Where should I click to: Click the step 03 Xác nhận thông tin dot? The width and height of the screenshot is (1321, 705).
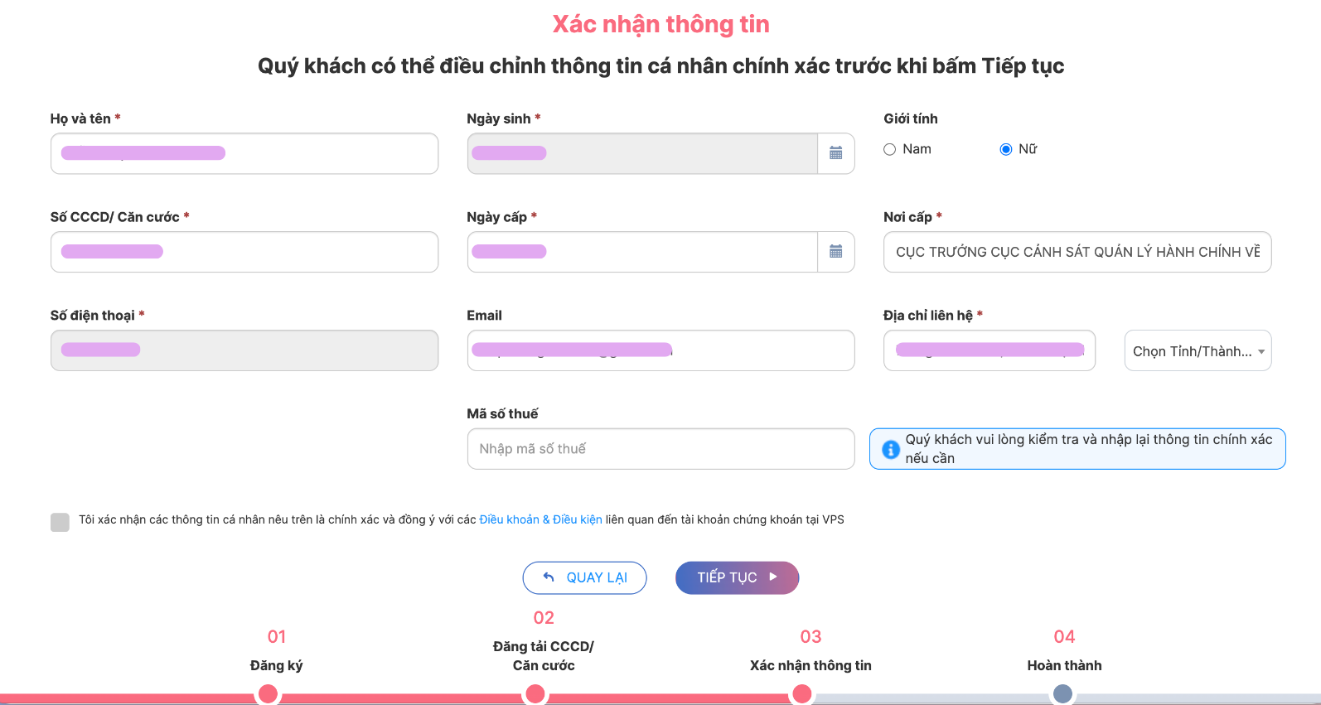pyautogui.click(x=801, y=693)
